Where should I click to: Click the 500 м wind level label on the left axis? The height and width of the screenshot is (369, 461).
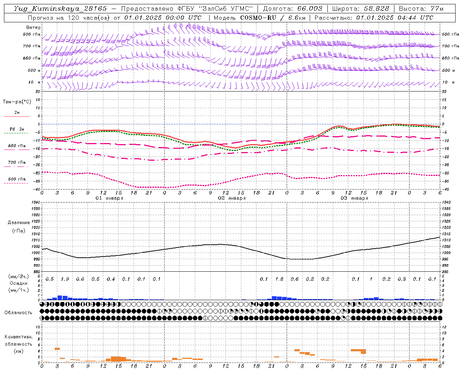click(x=34, y=70)
